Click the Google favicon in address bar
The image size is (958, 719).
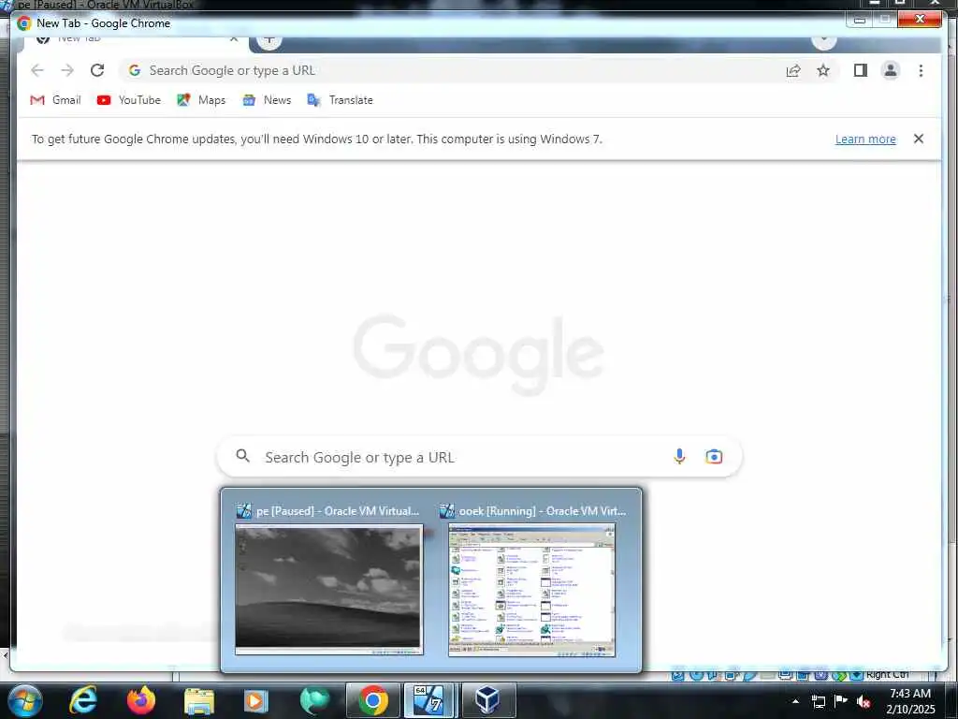(135, 70)
